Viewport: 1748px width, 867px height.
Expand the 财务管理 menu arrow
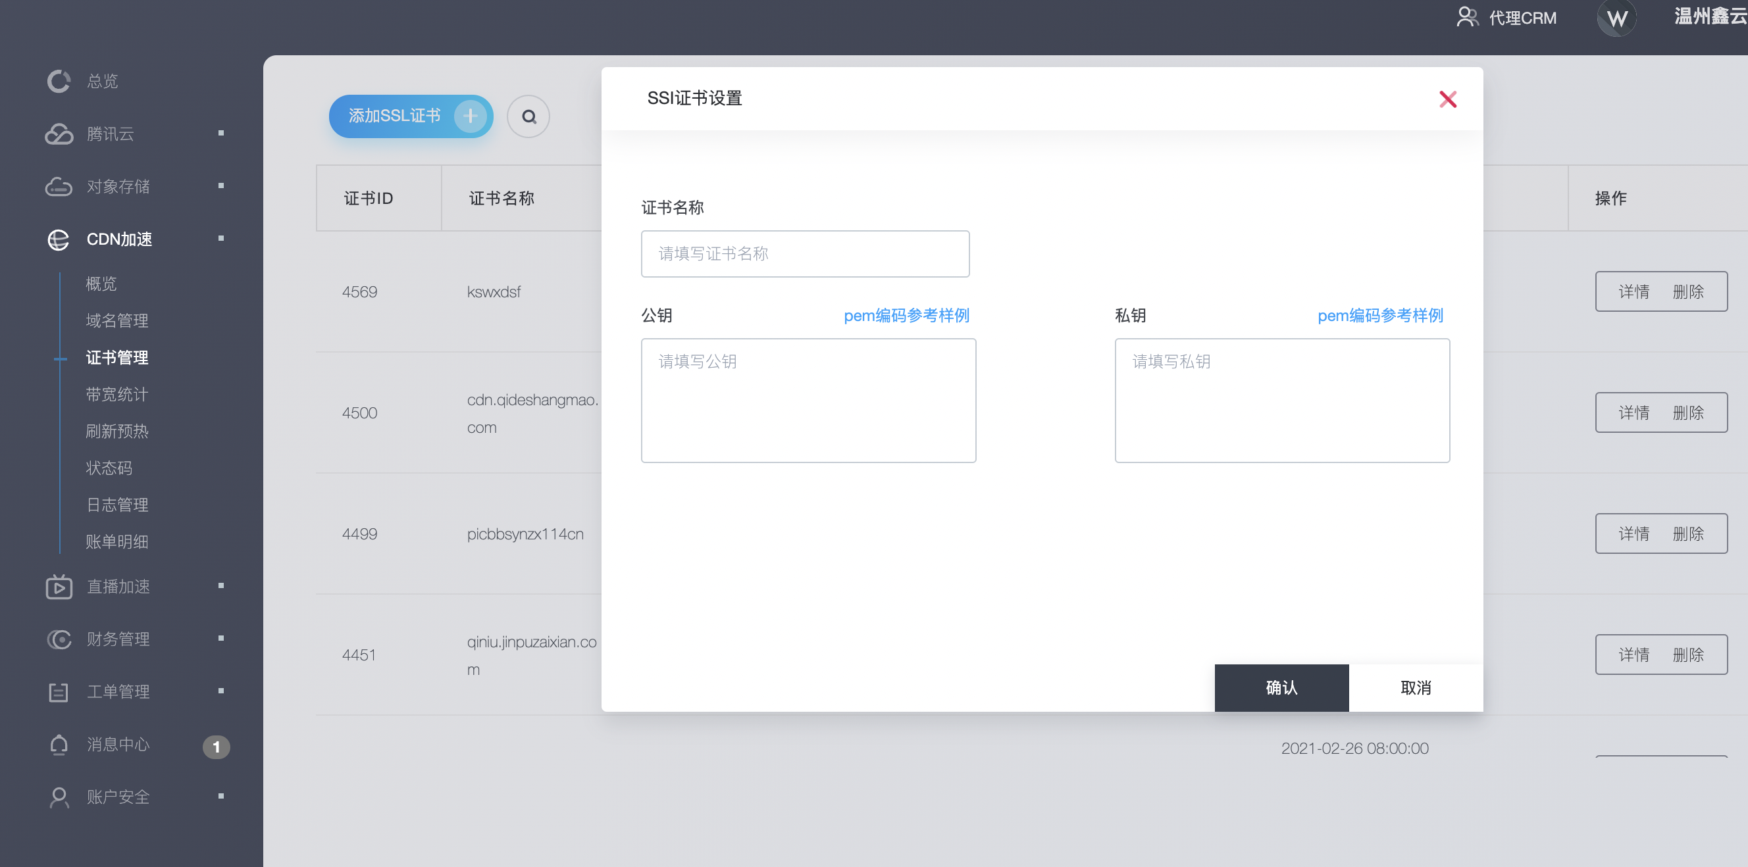coord(221,638)
